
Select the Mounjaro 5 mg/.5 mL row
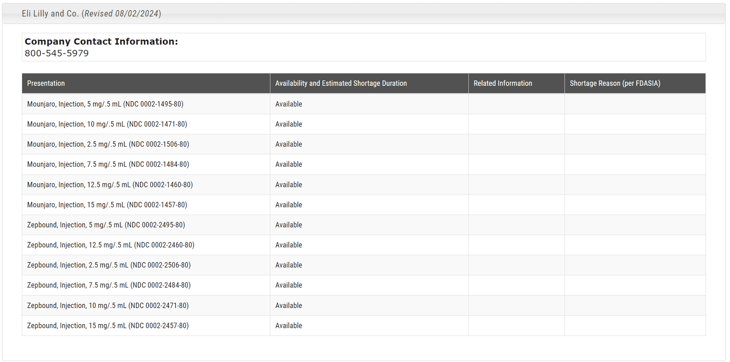[x=105, y=104]
